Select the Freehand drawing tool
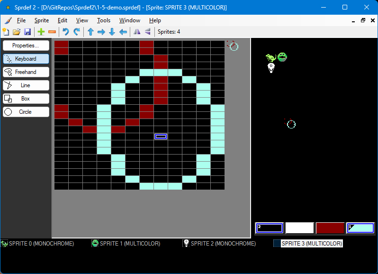This screenshot has height=274, width=378. pos(26,72)
